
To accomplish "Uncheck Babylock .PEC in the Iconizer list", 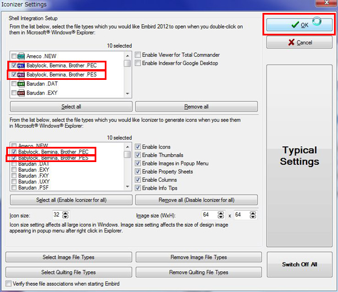I will tap(14, 152).
